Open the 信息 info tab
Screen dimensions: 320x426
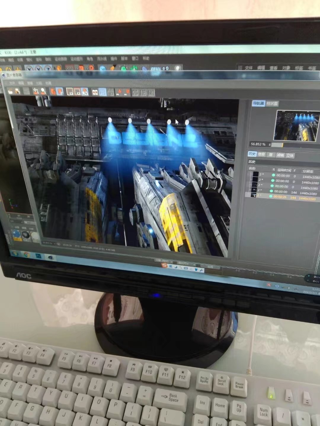pos(261,154)
